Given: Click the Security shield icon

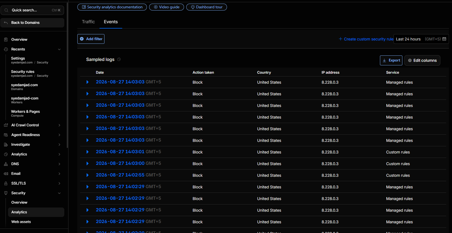Looking at the screenshot, I should pos(6,193).
